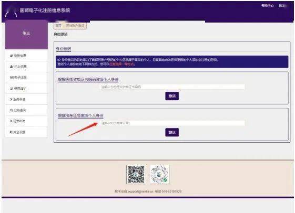Expand the 业务申请 menu arrow
Image resolution: width=295 pixels, height=213 pixels.
tap(11, 99)
